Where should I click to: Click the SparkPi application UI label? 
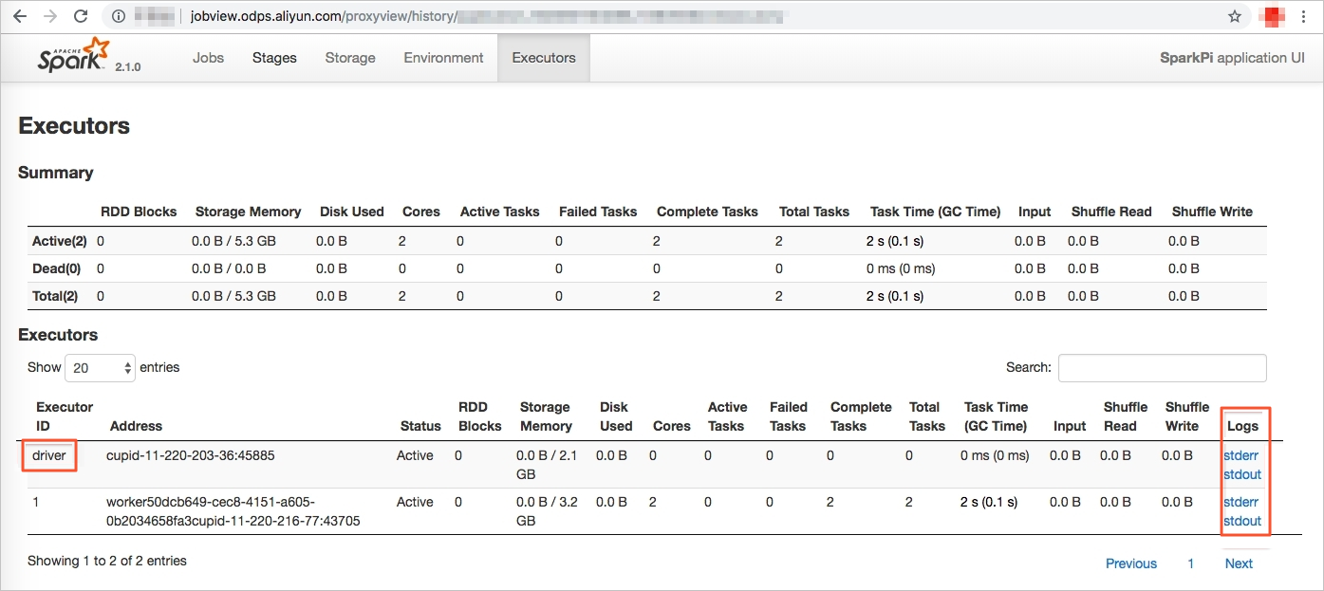pos(1232,58)
